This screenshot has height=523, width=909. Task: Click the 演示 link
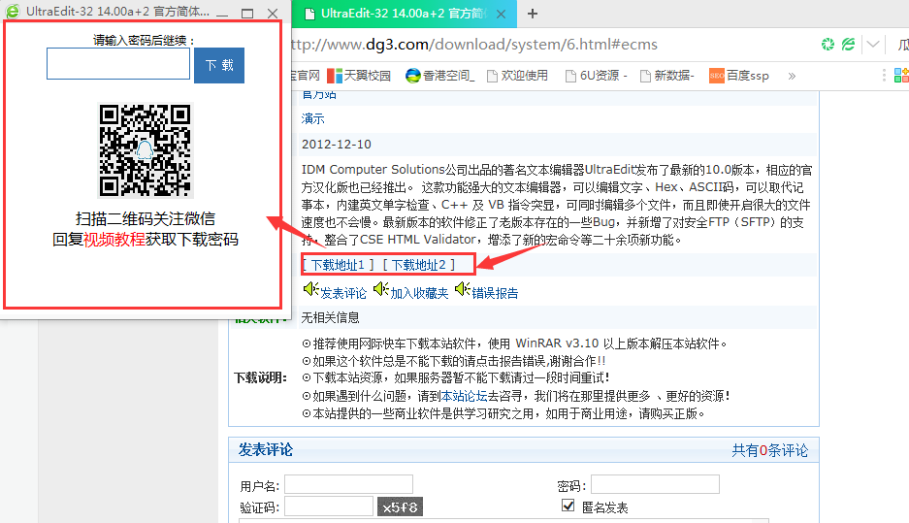(312, 118)
